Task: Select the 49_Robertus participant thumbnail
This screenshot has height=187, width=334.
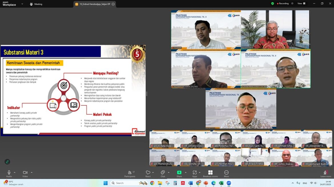Action: point(226,139)
